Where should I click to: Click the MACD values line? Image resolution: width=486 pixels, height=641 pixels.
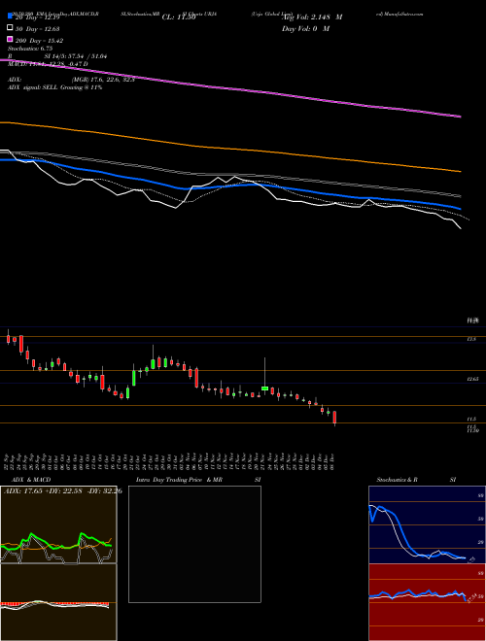coord(48,64)
